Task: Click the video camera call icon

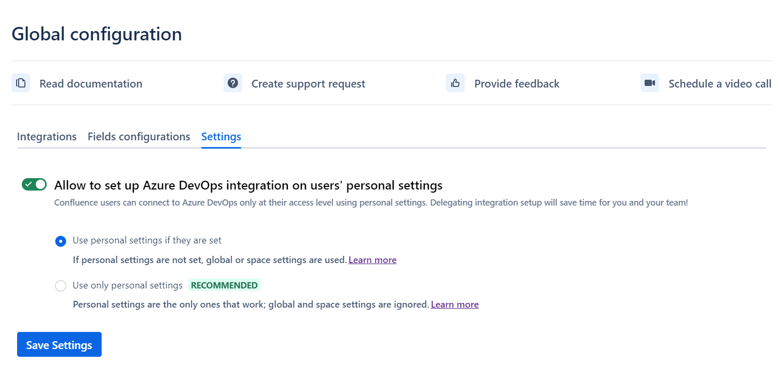Action: [650, 83]
